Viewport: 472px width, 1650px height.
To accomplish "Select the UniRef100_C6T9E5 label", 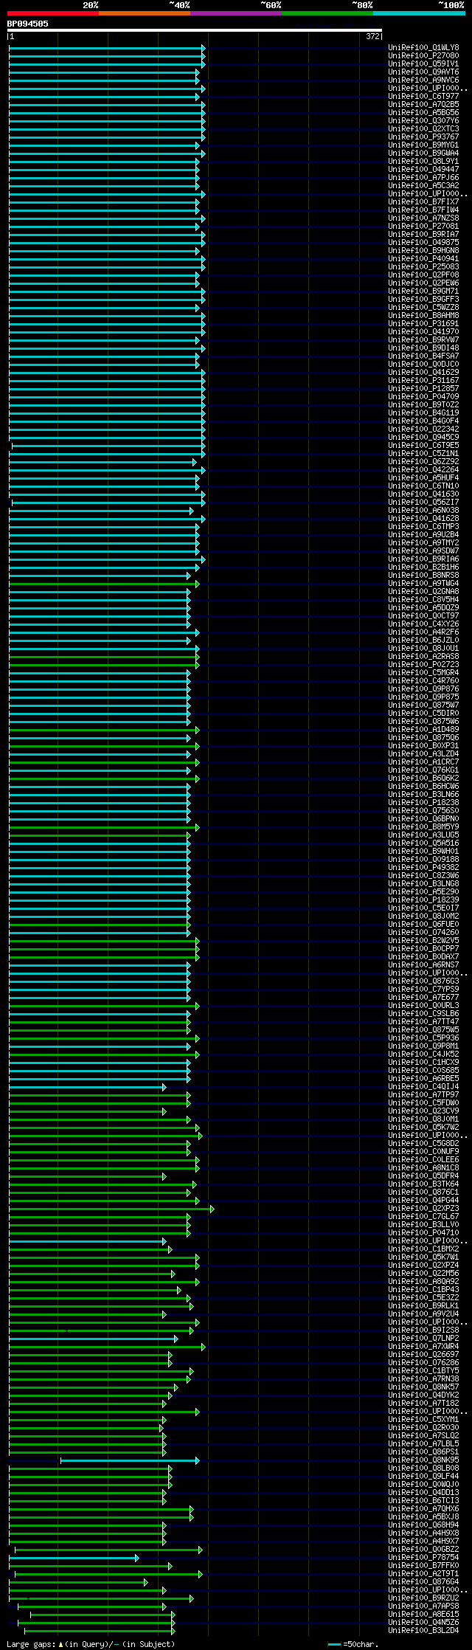I will (423, 446).
